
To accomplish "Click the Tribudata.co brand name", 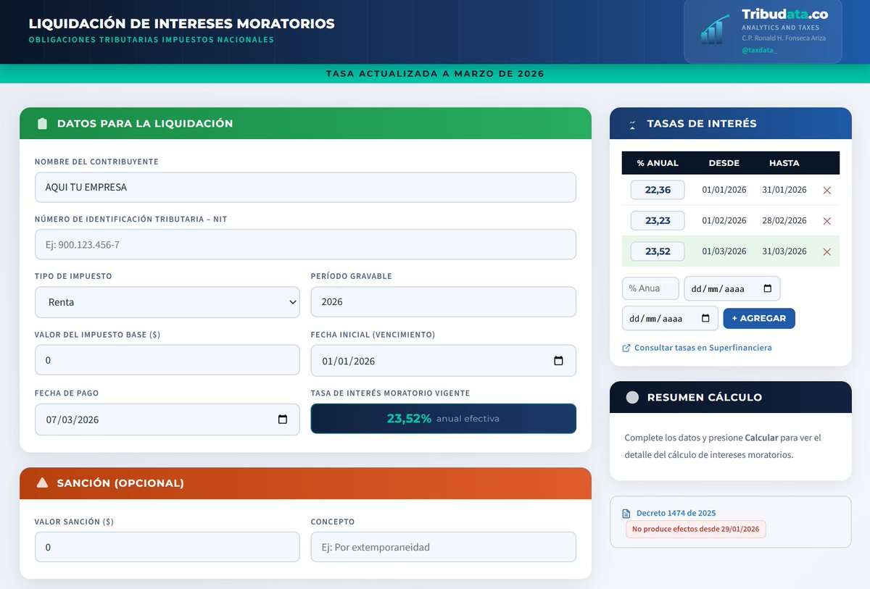I will [784, 14].
